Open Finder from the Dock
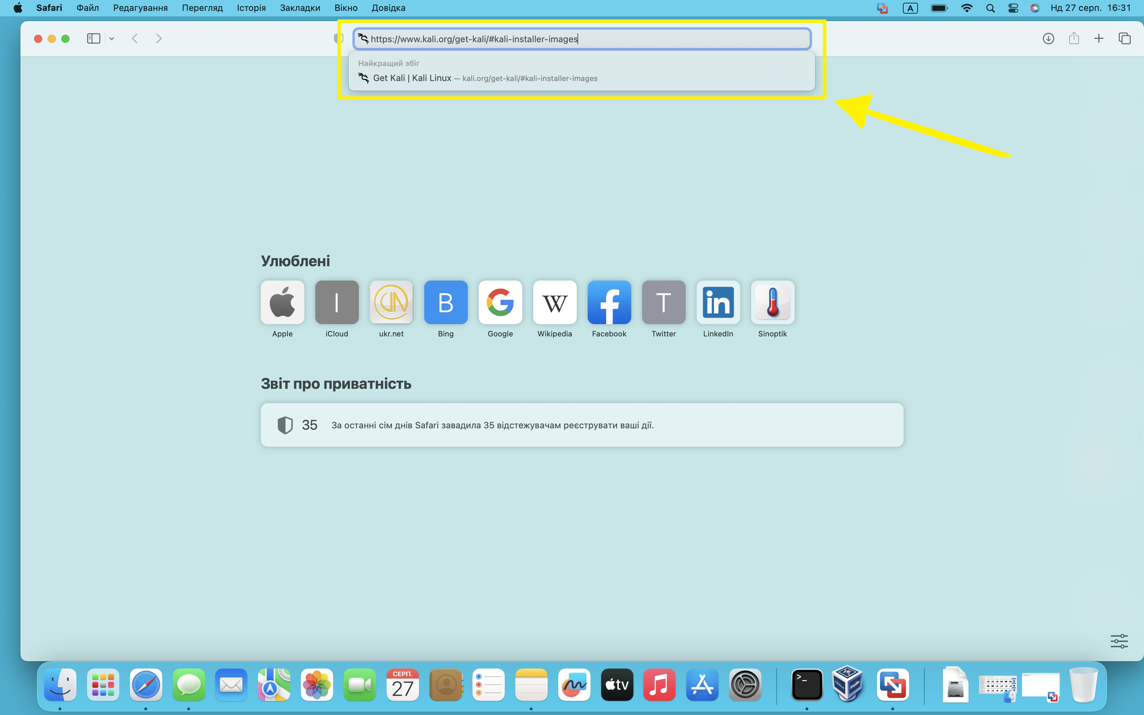Image resolution: width=1144 pixels, height=715 pixels. pyautogui.click(x=60, y=684)
